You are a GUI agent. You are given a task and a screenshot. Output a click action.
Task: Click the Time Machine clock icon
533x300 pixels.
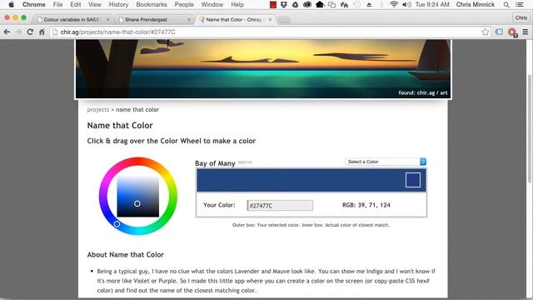tap(357, 4)
